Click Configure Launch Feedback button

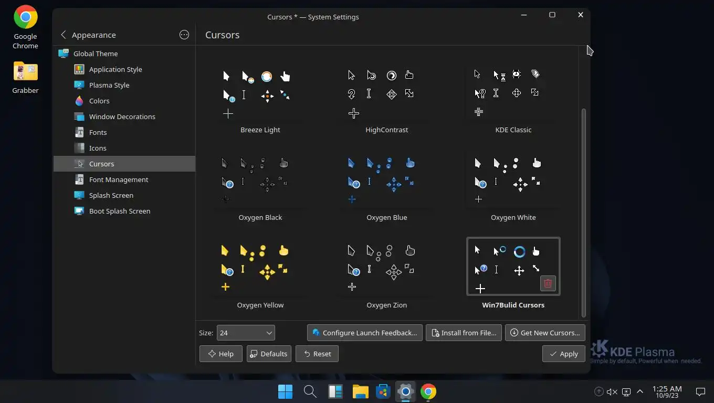365,333
